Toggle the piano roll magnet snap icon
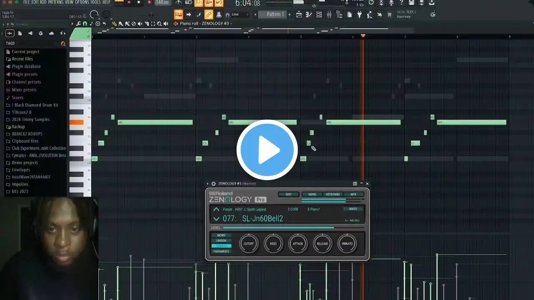The width and height of the screenshot is (534, 300). (x=85, y=24)
